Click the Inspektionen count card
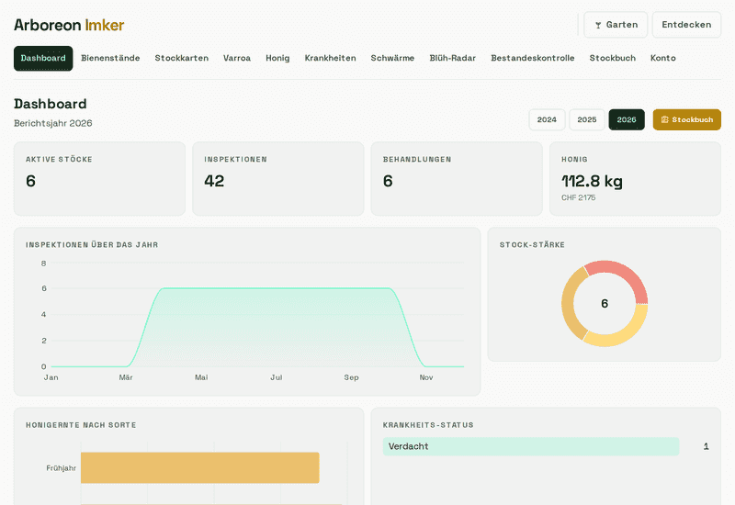The image size is (735, 505). [x=278, y=179]
